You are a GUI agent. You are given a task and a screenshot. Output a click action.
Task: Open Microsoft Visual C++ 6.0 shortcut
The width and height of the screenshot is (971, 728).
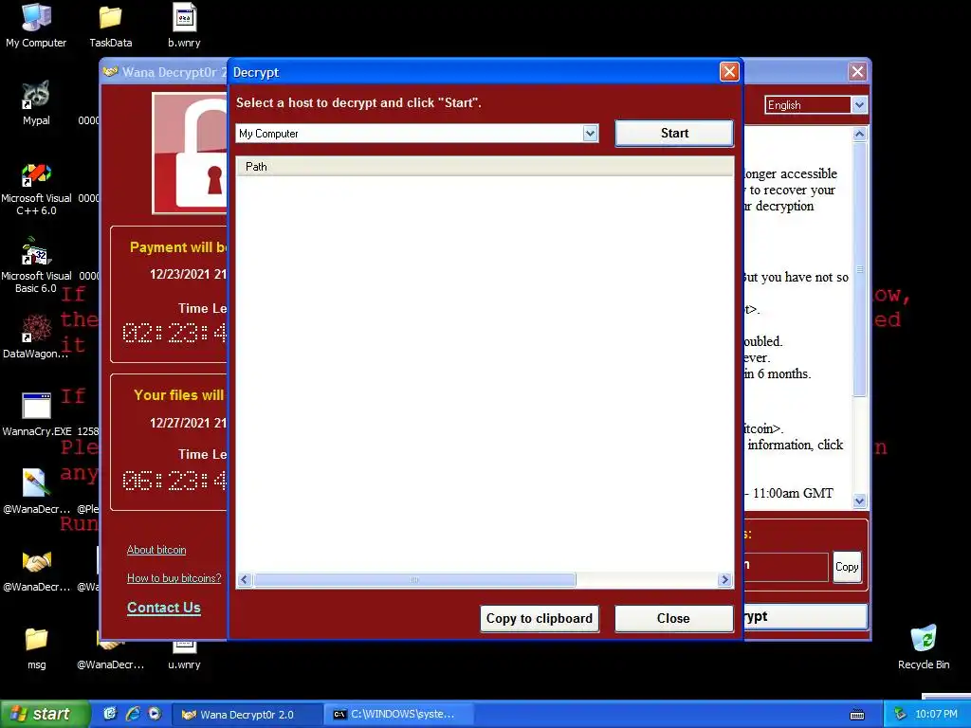(36, 189)
